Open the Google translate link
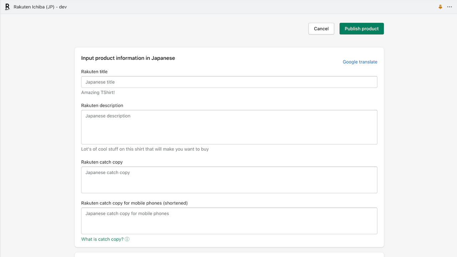 pos(360,62)
